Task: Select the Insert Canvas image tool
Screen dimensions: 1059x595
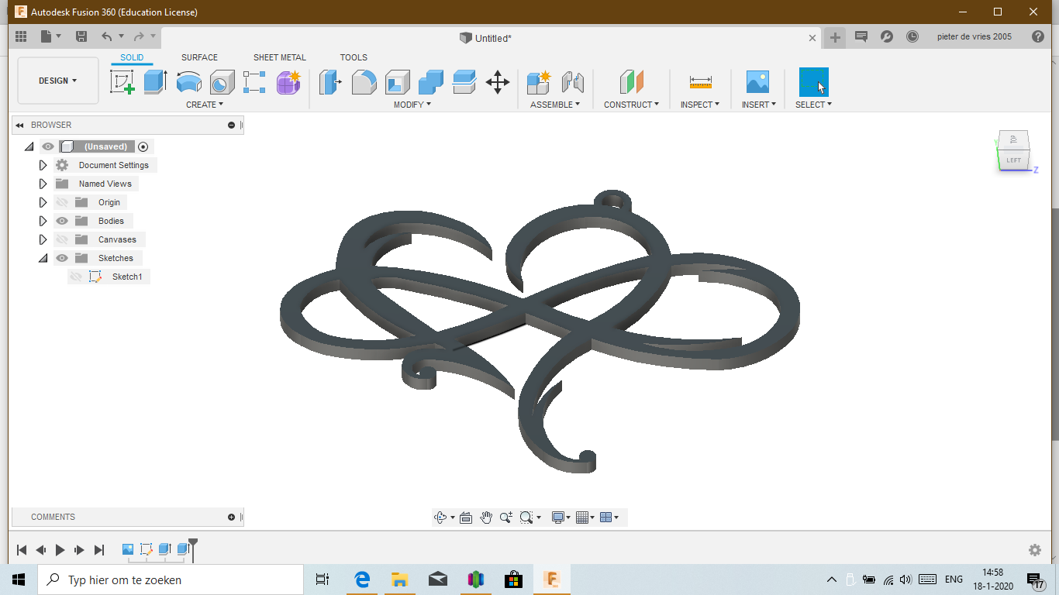Action: 757,82
